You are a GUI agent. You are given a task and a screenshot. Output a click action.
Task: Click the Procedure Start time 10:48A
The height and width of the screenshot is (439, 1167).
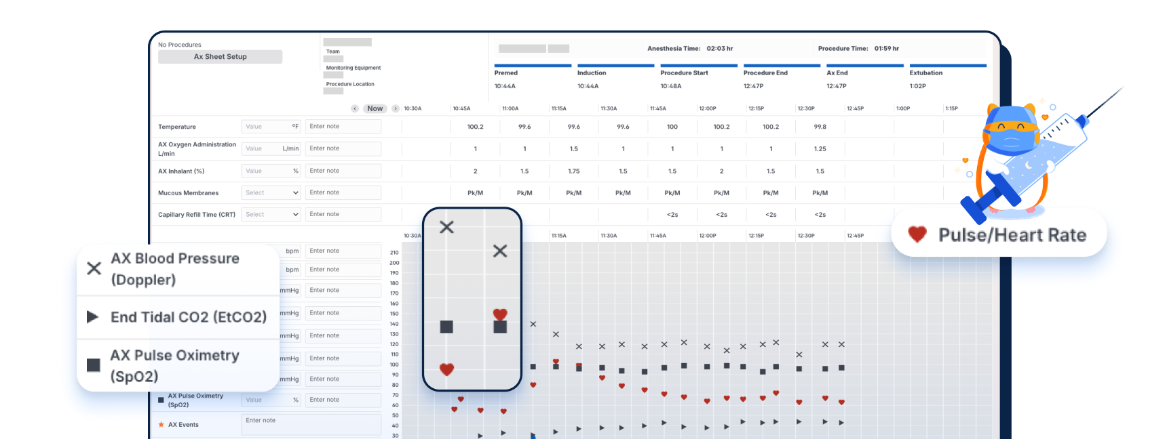tap(671, 86)
